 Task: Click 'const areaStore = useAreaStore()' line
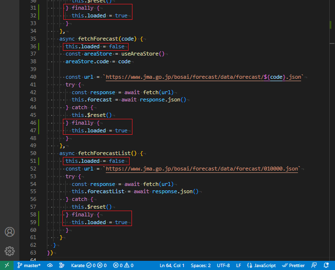click(115, 54)
